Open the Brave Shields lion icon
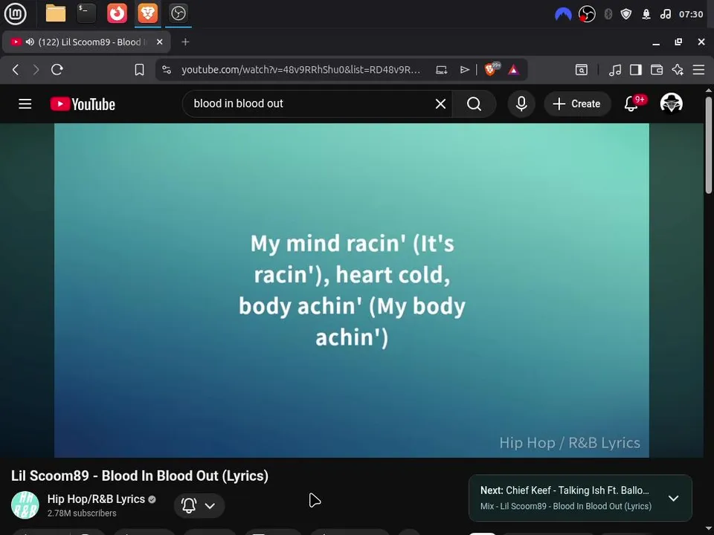This screenshot has height=535, width=714. tap(492, 69)
